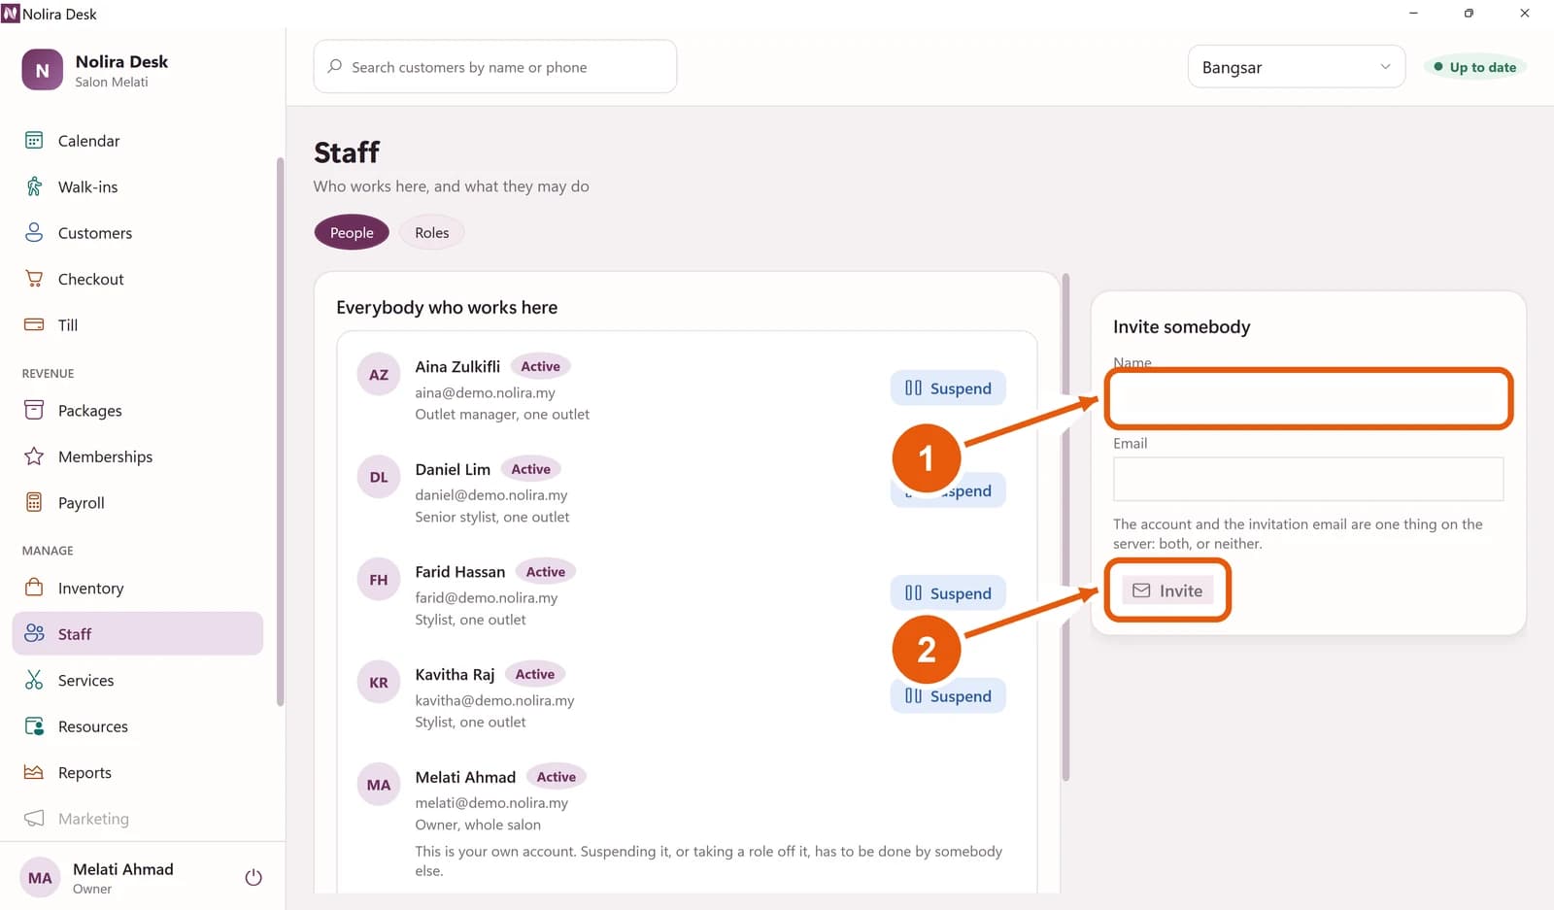This screenshot has width=1554, height=910.
Task: Click the search magnifier icon
Action: tap(335, 67)
